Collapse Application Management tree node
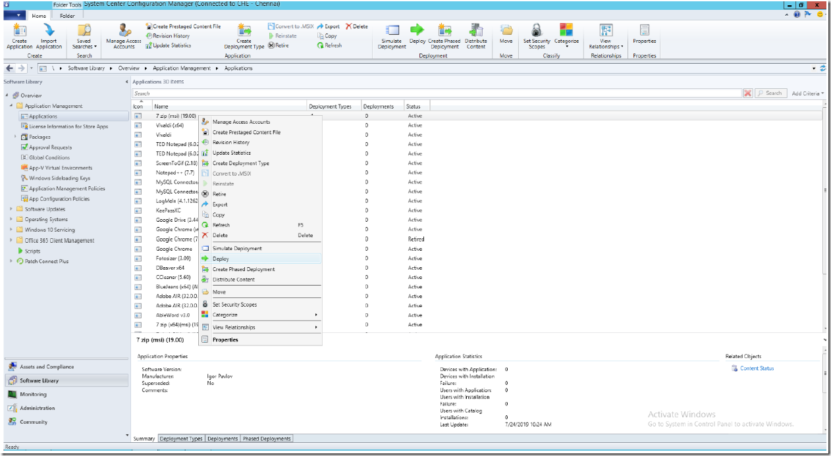Viewport: 831px width, 456px height. [x=11, y=106]
